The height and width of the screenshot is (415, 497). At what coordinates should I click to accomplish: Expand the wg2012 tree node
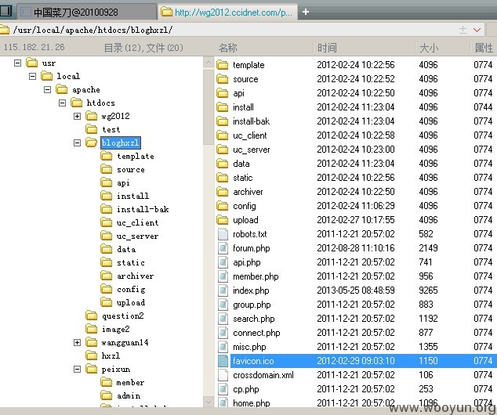coord(77,116)
